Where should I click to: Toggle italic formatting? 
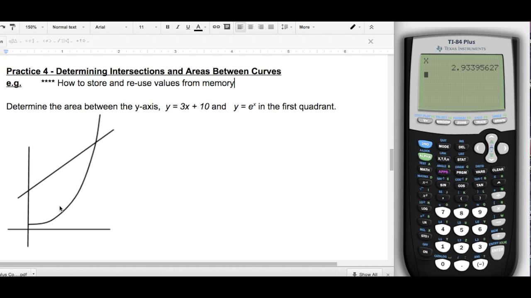click(178, 27)
